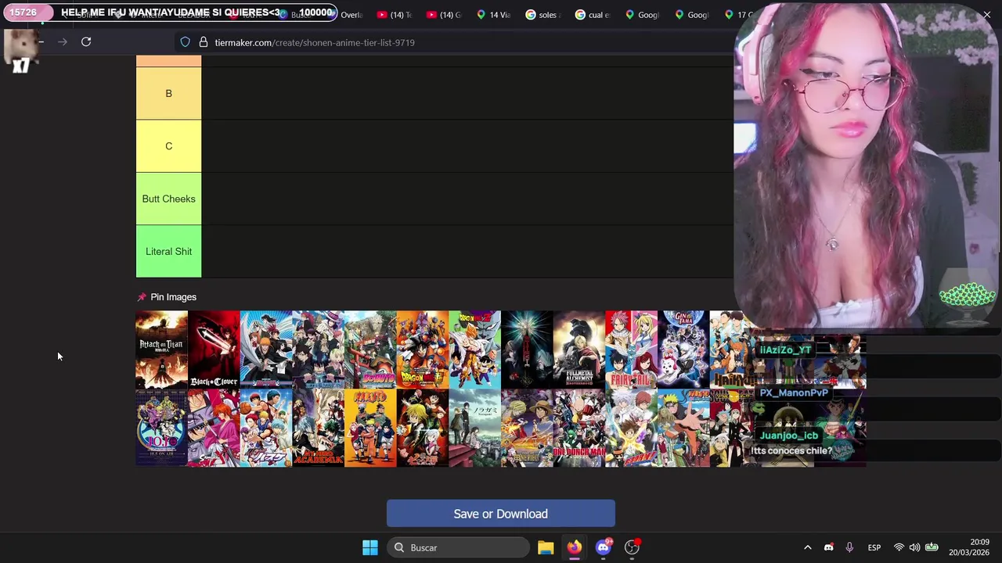1002x563 pixels.
Task: Open the 'cual e' Google tab
Action: 593,15
